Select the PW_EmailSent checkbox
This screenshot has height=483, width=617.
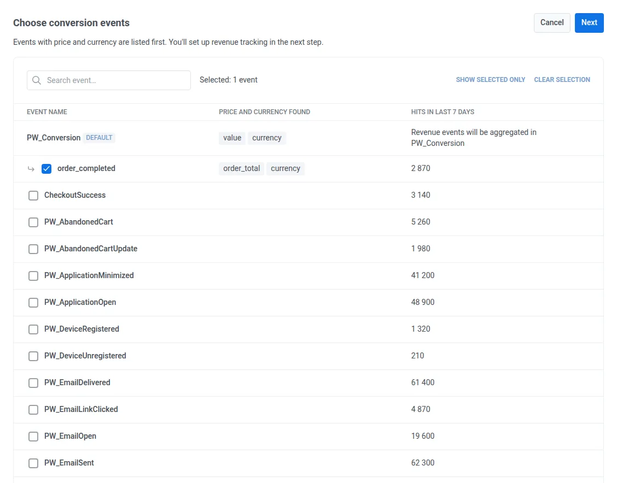point(33,463)
